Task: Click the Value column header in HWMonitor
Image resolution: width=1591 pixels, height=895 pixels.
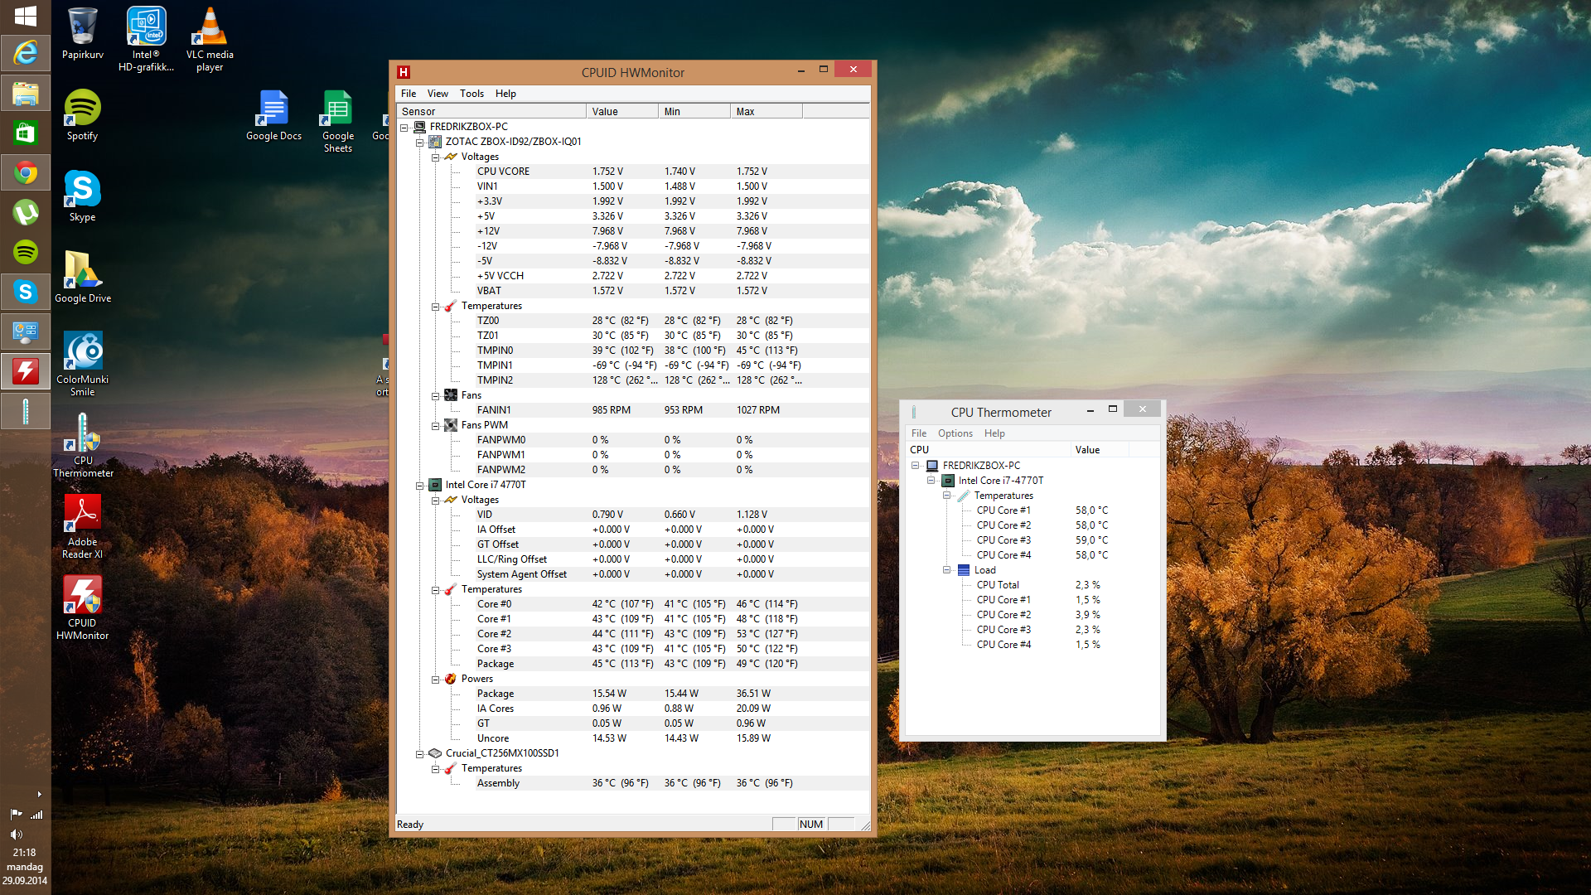Action: [622, 111]
